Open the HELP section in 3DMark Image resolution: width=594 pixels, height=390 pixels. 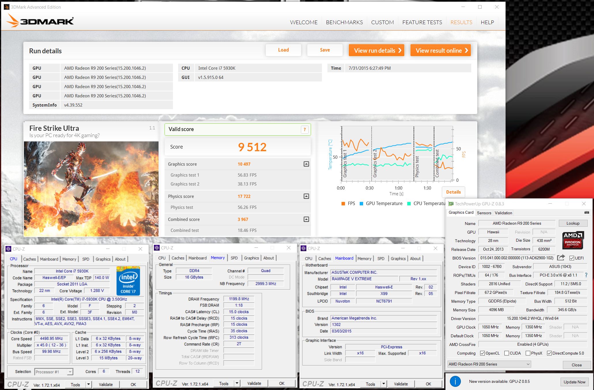click(x=487, y=22)
